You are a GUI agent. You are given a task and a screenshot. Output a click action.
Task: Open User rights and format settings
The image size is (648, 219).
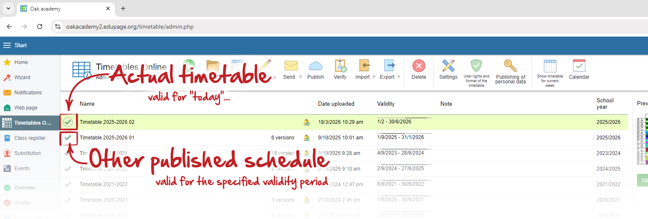click(x=476, y=66)
